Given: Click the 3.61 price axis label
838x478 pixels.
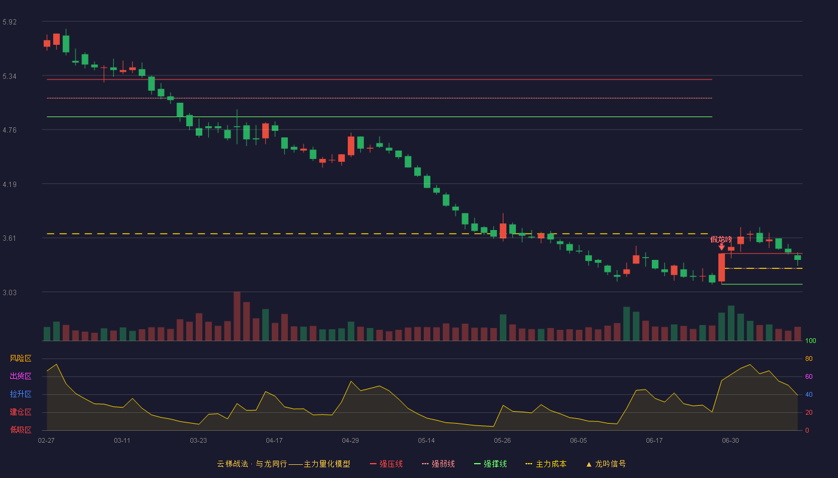Looking at the screenshot, I should [10, 238].
